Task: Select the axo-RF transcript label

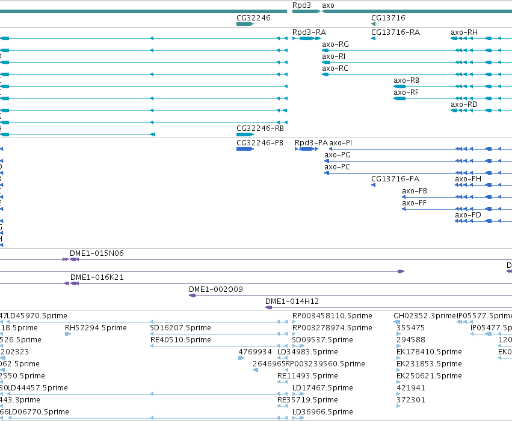Action: (406, 92)
